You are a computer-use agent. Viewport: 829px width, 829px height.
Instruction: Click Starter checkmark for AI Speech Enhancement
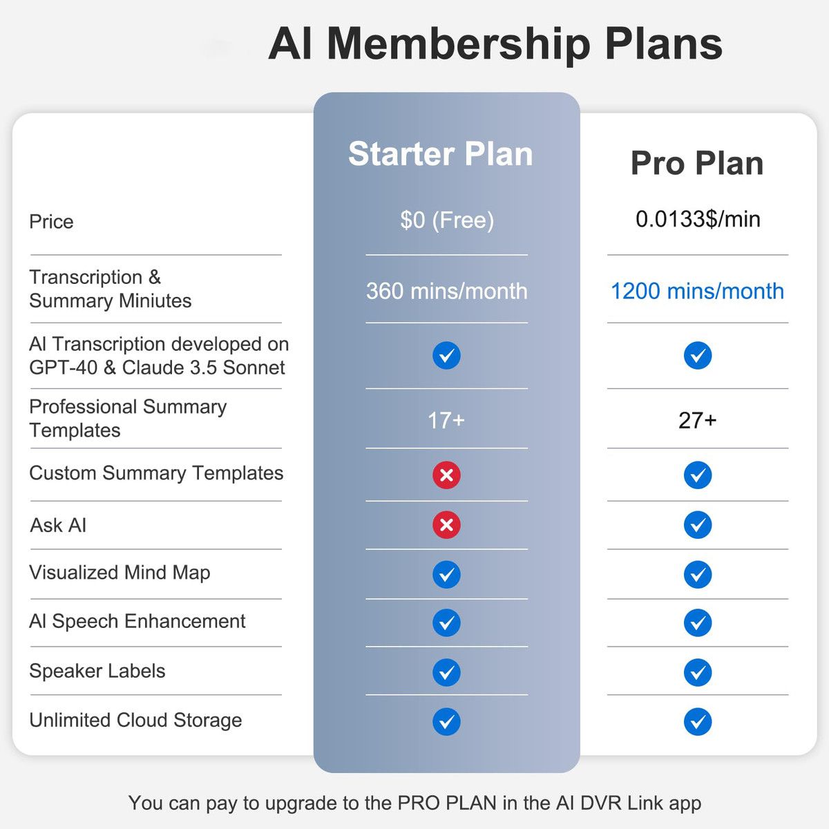[x=446, y=622]
